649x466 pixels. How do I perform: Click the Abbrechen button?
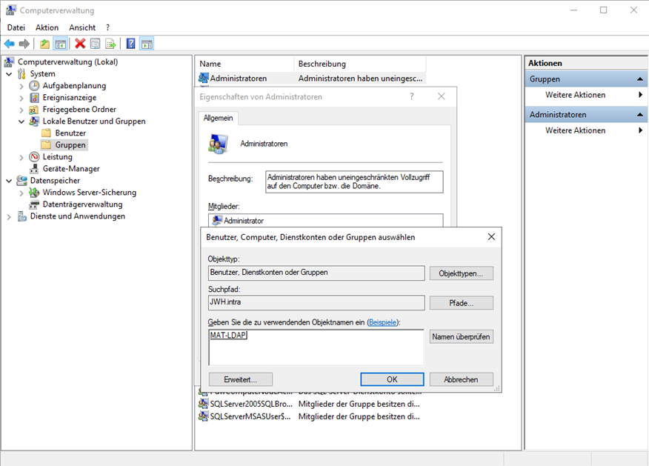(461, 379)
